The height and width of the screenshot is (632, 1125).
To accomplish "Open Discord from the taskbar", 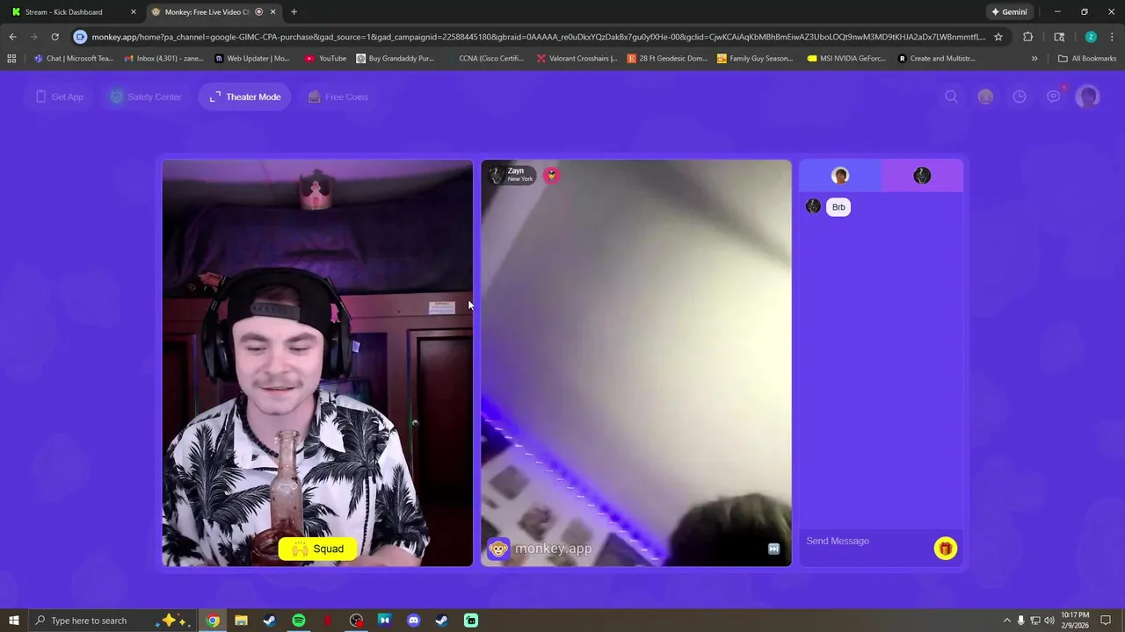I will point(413,621).
